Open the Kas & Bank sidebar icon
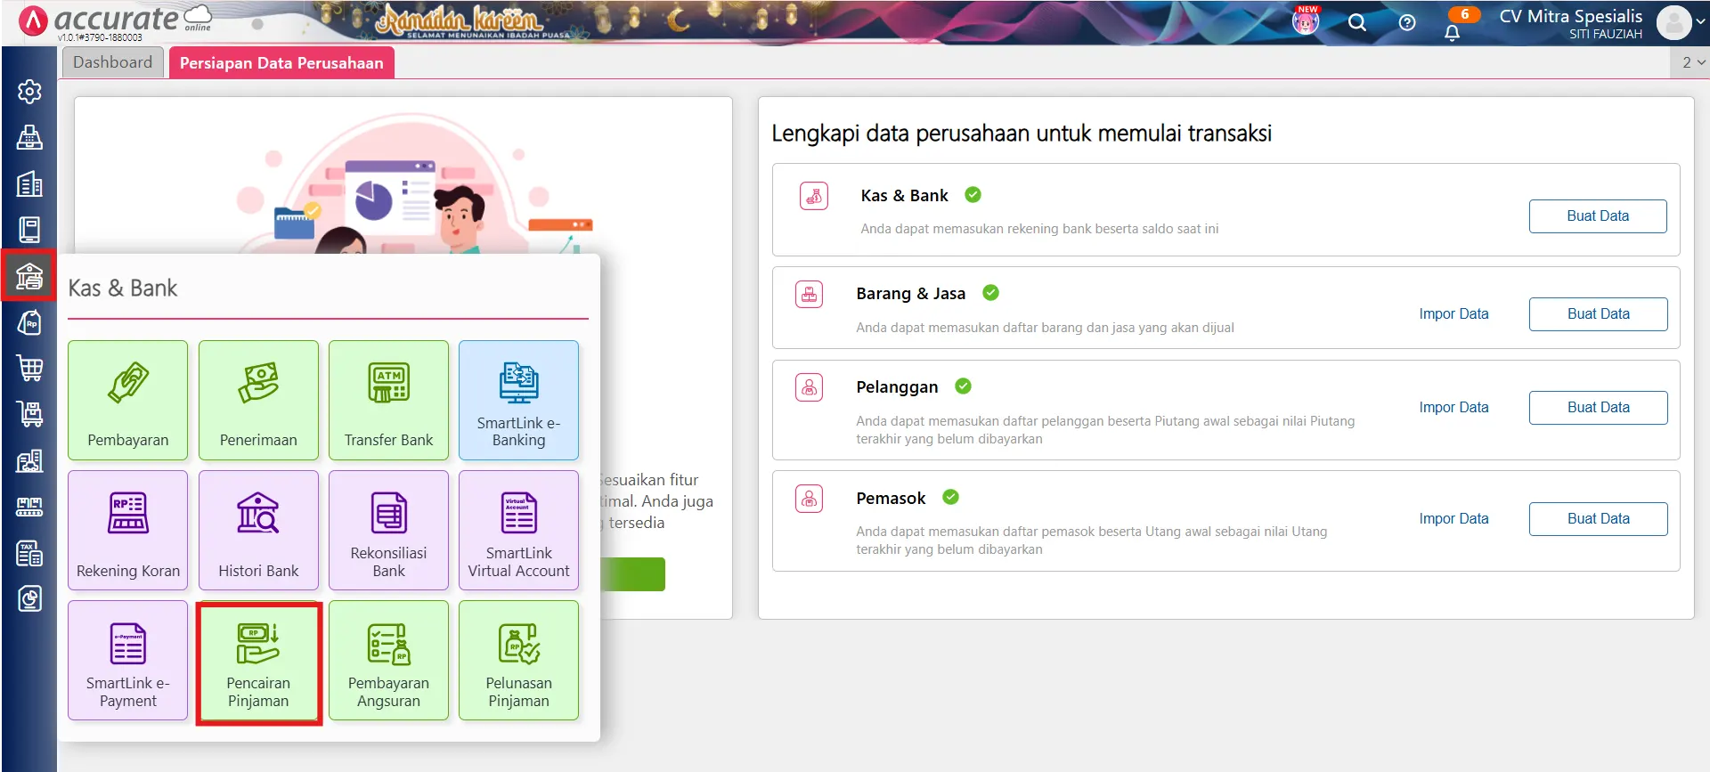The image size is (1710, 772). [x=29, y=276]
